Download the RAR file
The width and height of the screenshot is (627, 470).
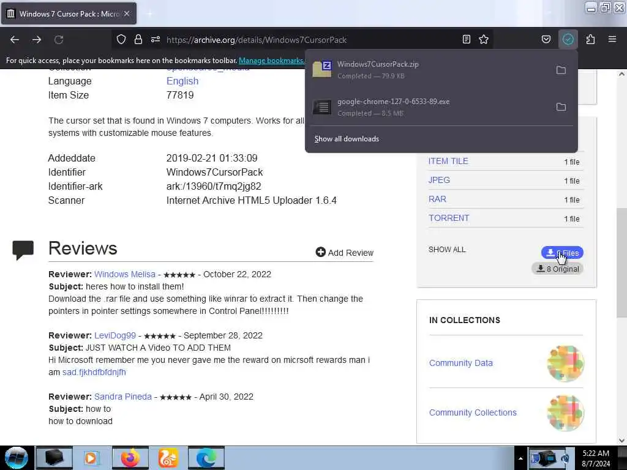[437, 199]
